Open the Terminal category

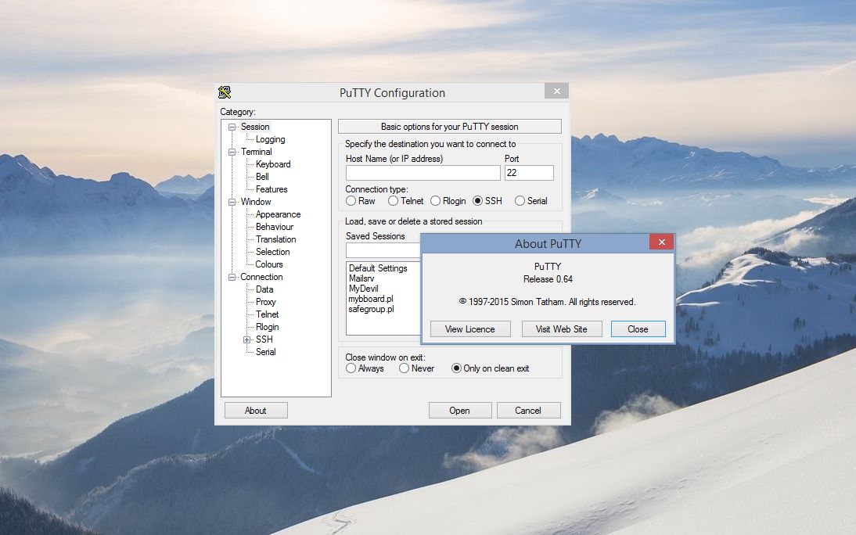click(256, 152)
